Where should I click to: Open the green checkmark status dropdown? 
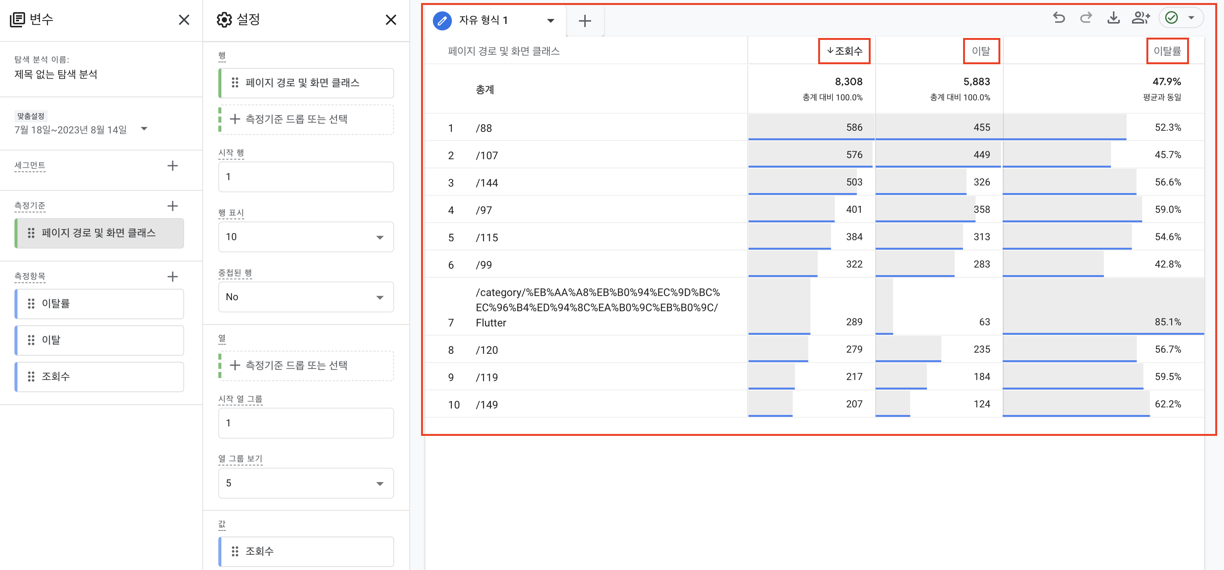[1191, 18]
